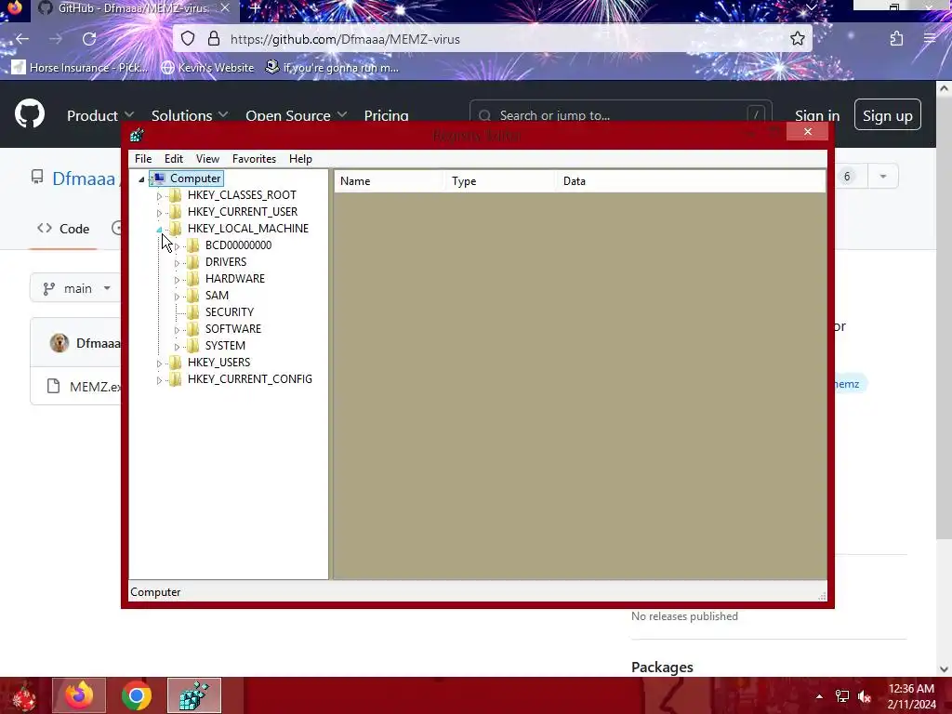The height and width of the screenshot is (714, 952).
Task: Show hidden tray icons arrow
Action: [x=819, y=696]
